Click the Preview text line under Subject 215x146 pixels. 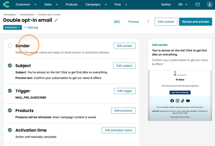(x=58, y=78)
